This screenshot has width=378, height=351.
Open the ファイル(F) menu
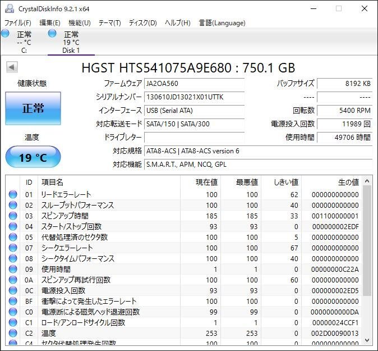[18, 23]
